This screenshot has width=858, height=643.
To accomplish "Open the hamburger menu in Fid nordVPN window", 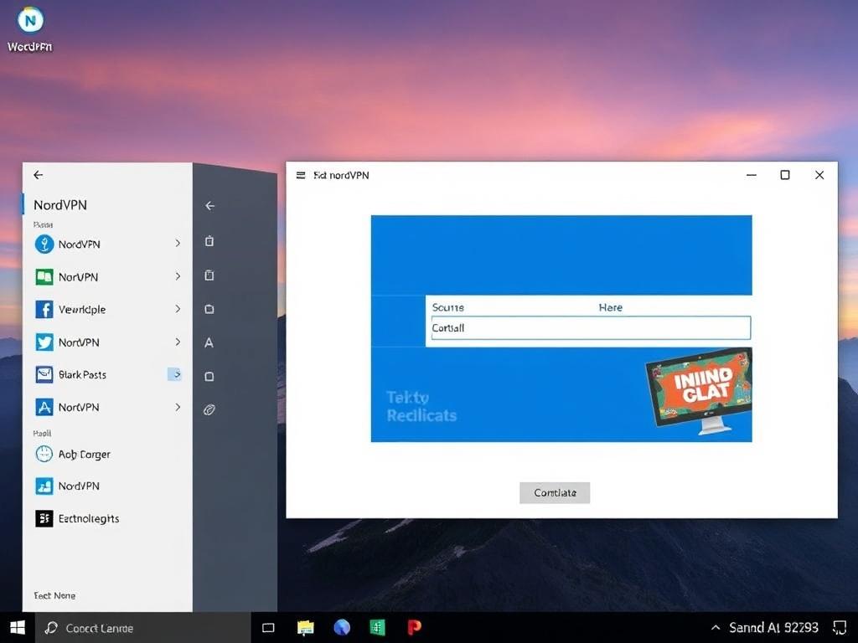I will [x=301, y=175].
